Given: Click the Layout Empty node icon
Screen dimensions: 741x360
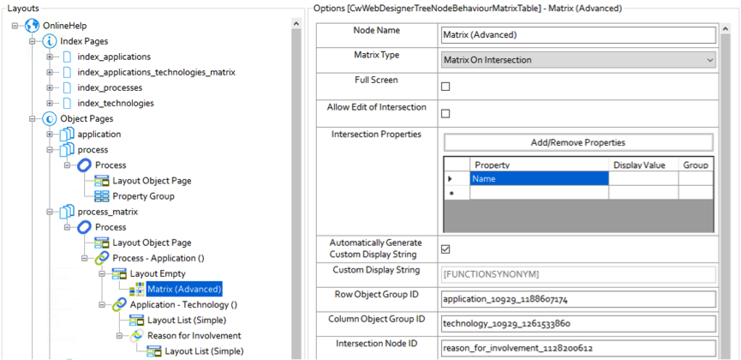Looking at the screenshot, I should 119,273.
